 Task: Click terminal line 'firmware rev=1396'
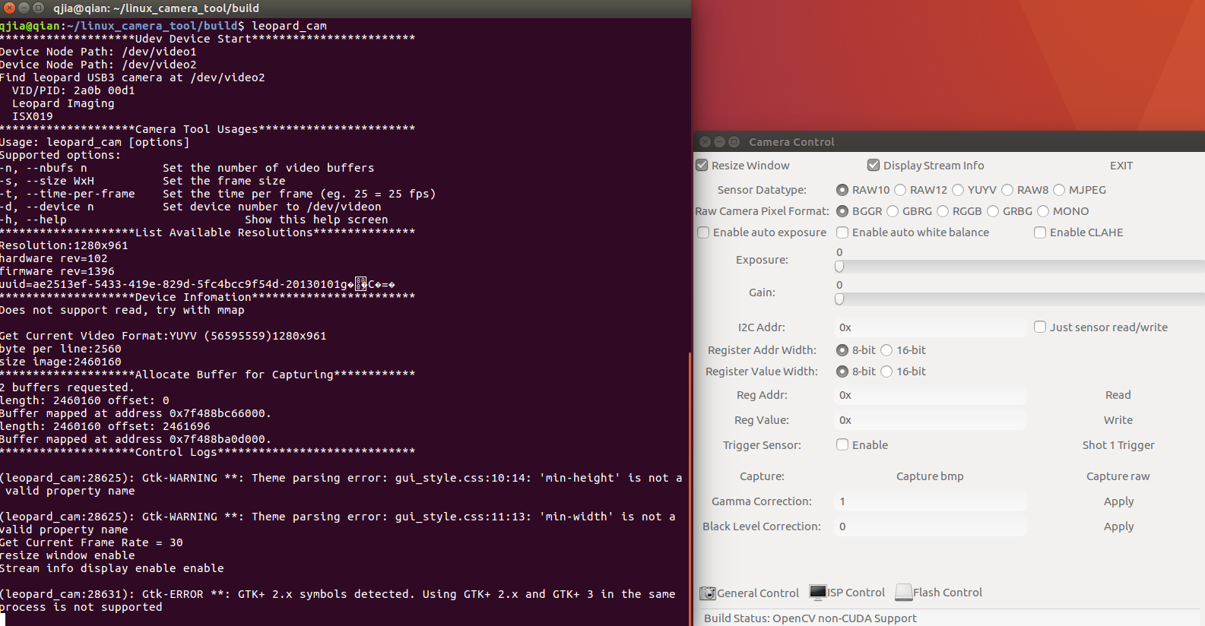58,271
